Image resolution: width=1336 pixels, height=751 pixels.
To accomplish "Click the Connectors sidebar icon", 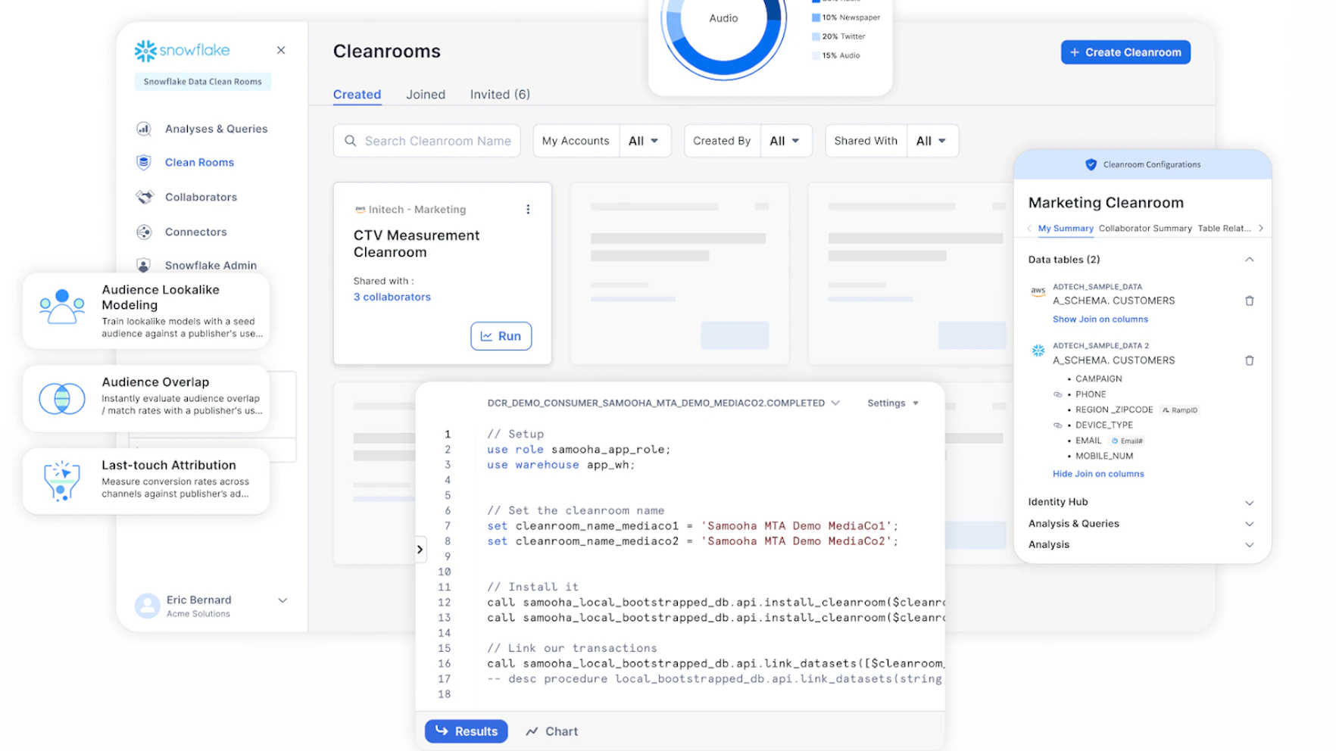I will click(144, 232).
